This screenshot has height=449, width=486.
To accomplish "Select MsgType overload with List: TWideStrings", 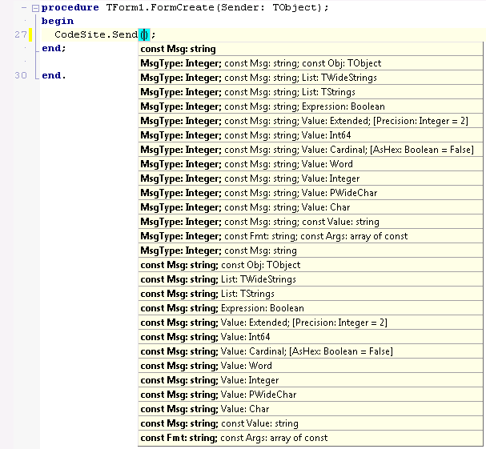I will point(311,78).
